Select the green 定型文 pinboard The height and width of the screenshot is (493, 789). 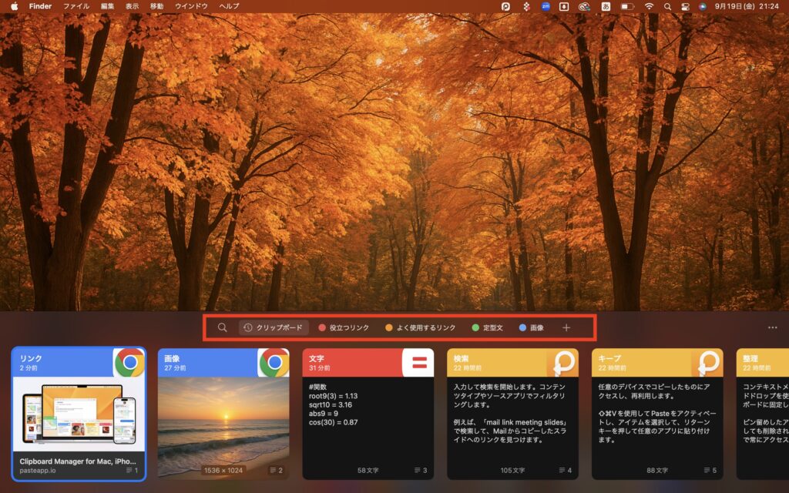(x=487, y=327)
